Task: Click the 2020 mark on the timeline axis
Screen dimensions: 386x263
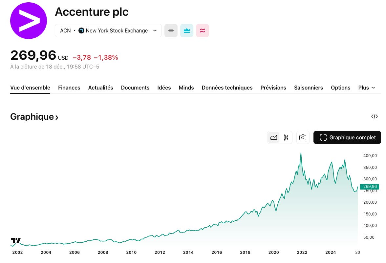Action: (x=273, y=253)
